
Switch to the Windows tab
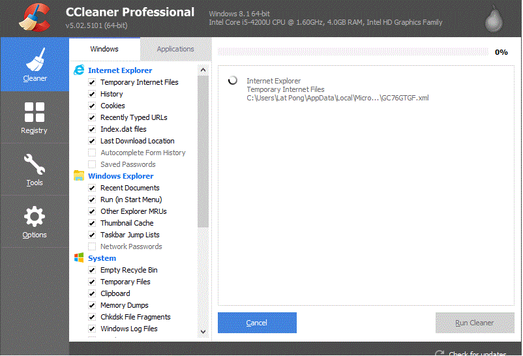tap(104, 49)
